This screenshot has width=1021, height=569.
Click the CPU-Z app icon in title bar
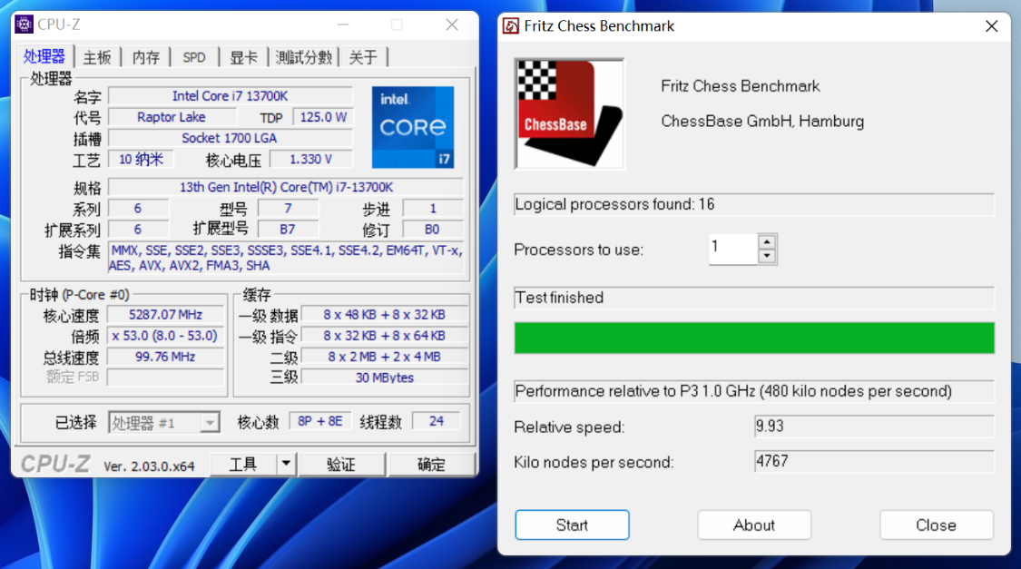[x=25, y=25]
